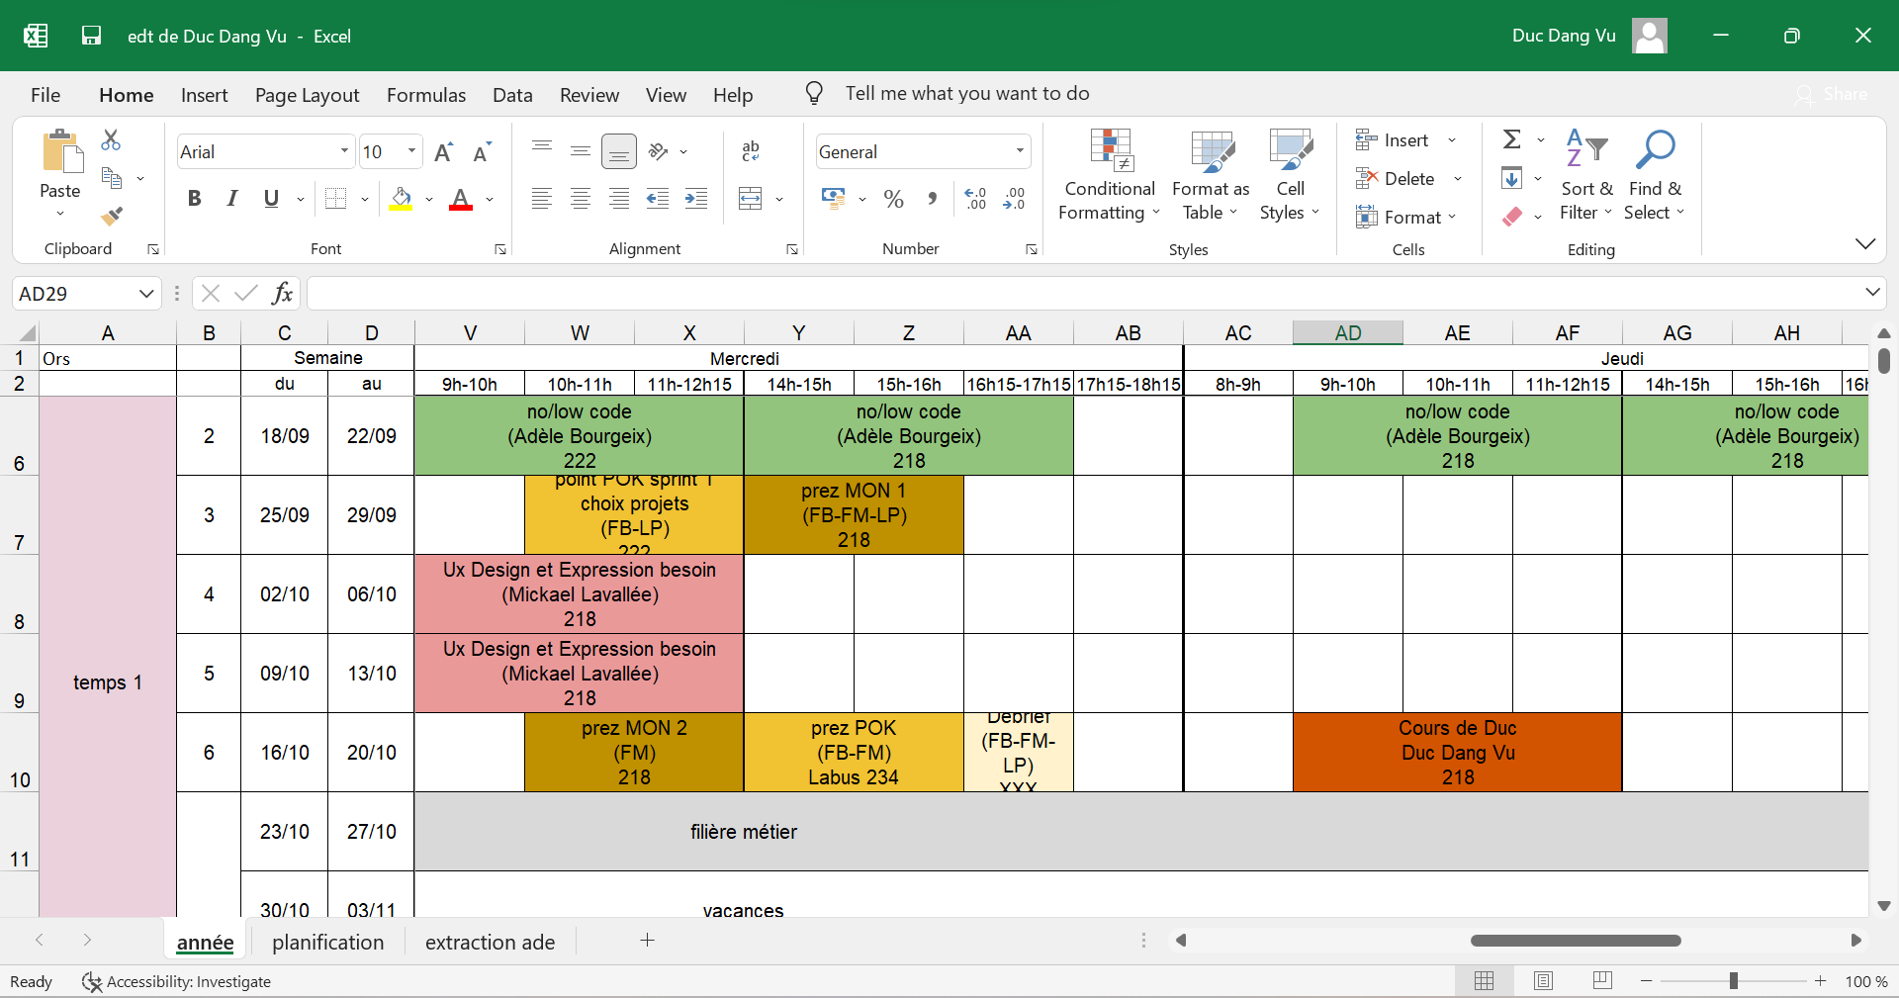Click the Delete cells button

1397,179
